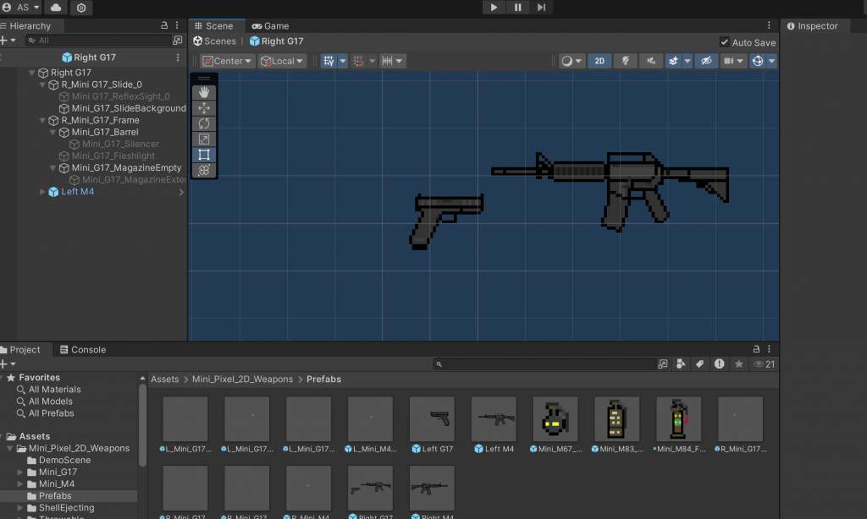Select the Hierarchy tab
Image resolution: width=867 pixels, height=519 pixels.
26,26
